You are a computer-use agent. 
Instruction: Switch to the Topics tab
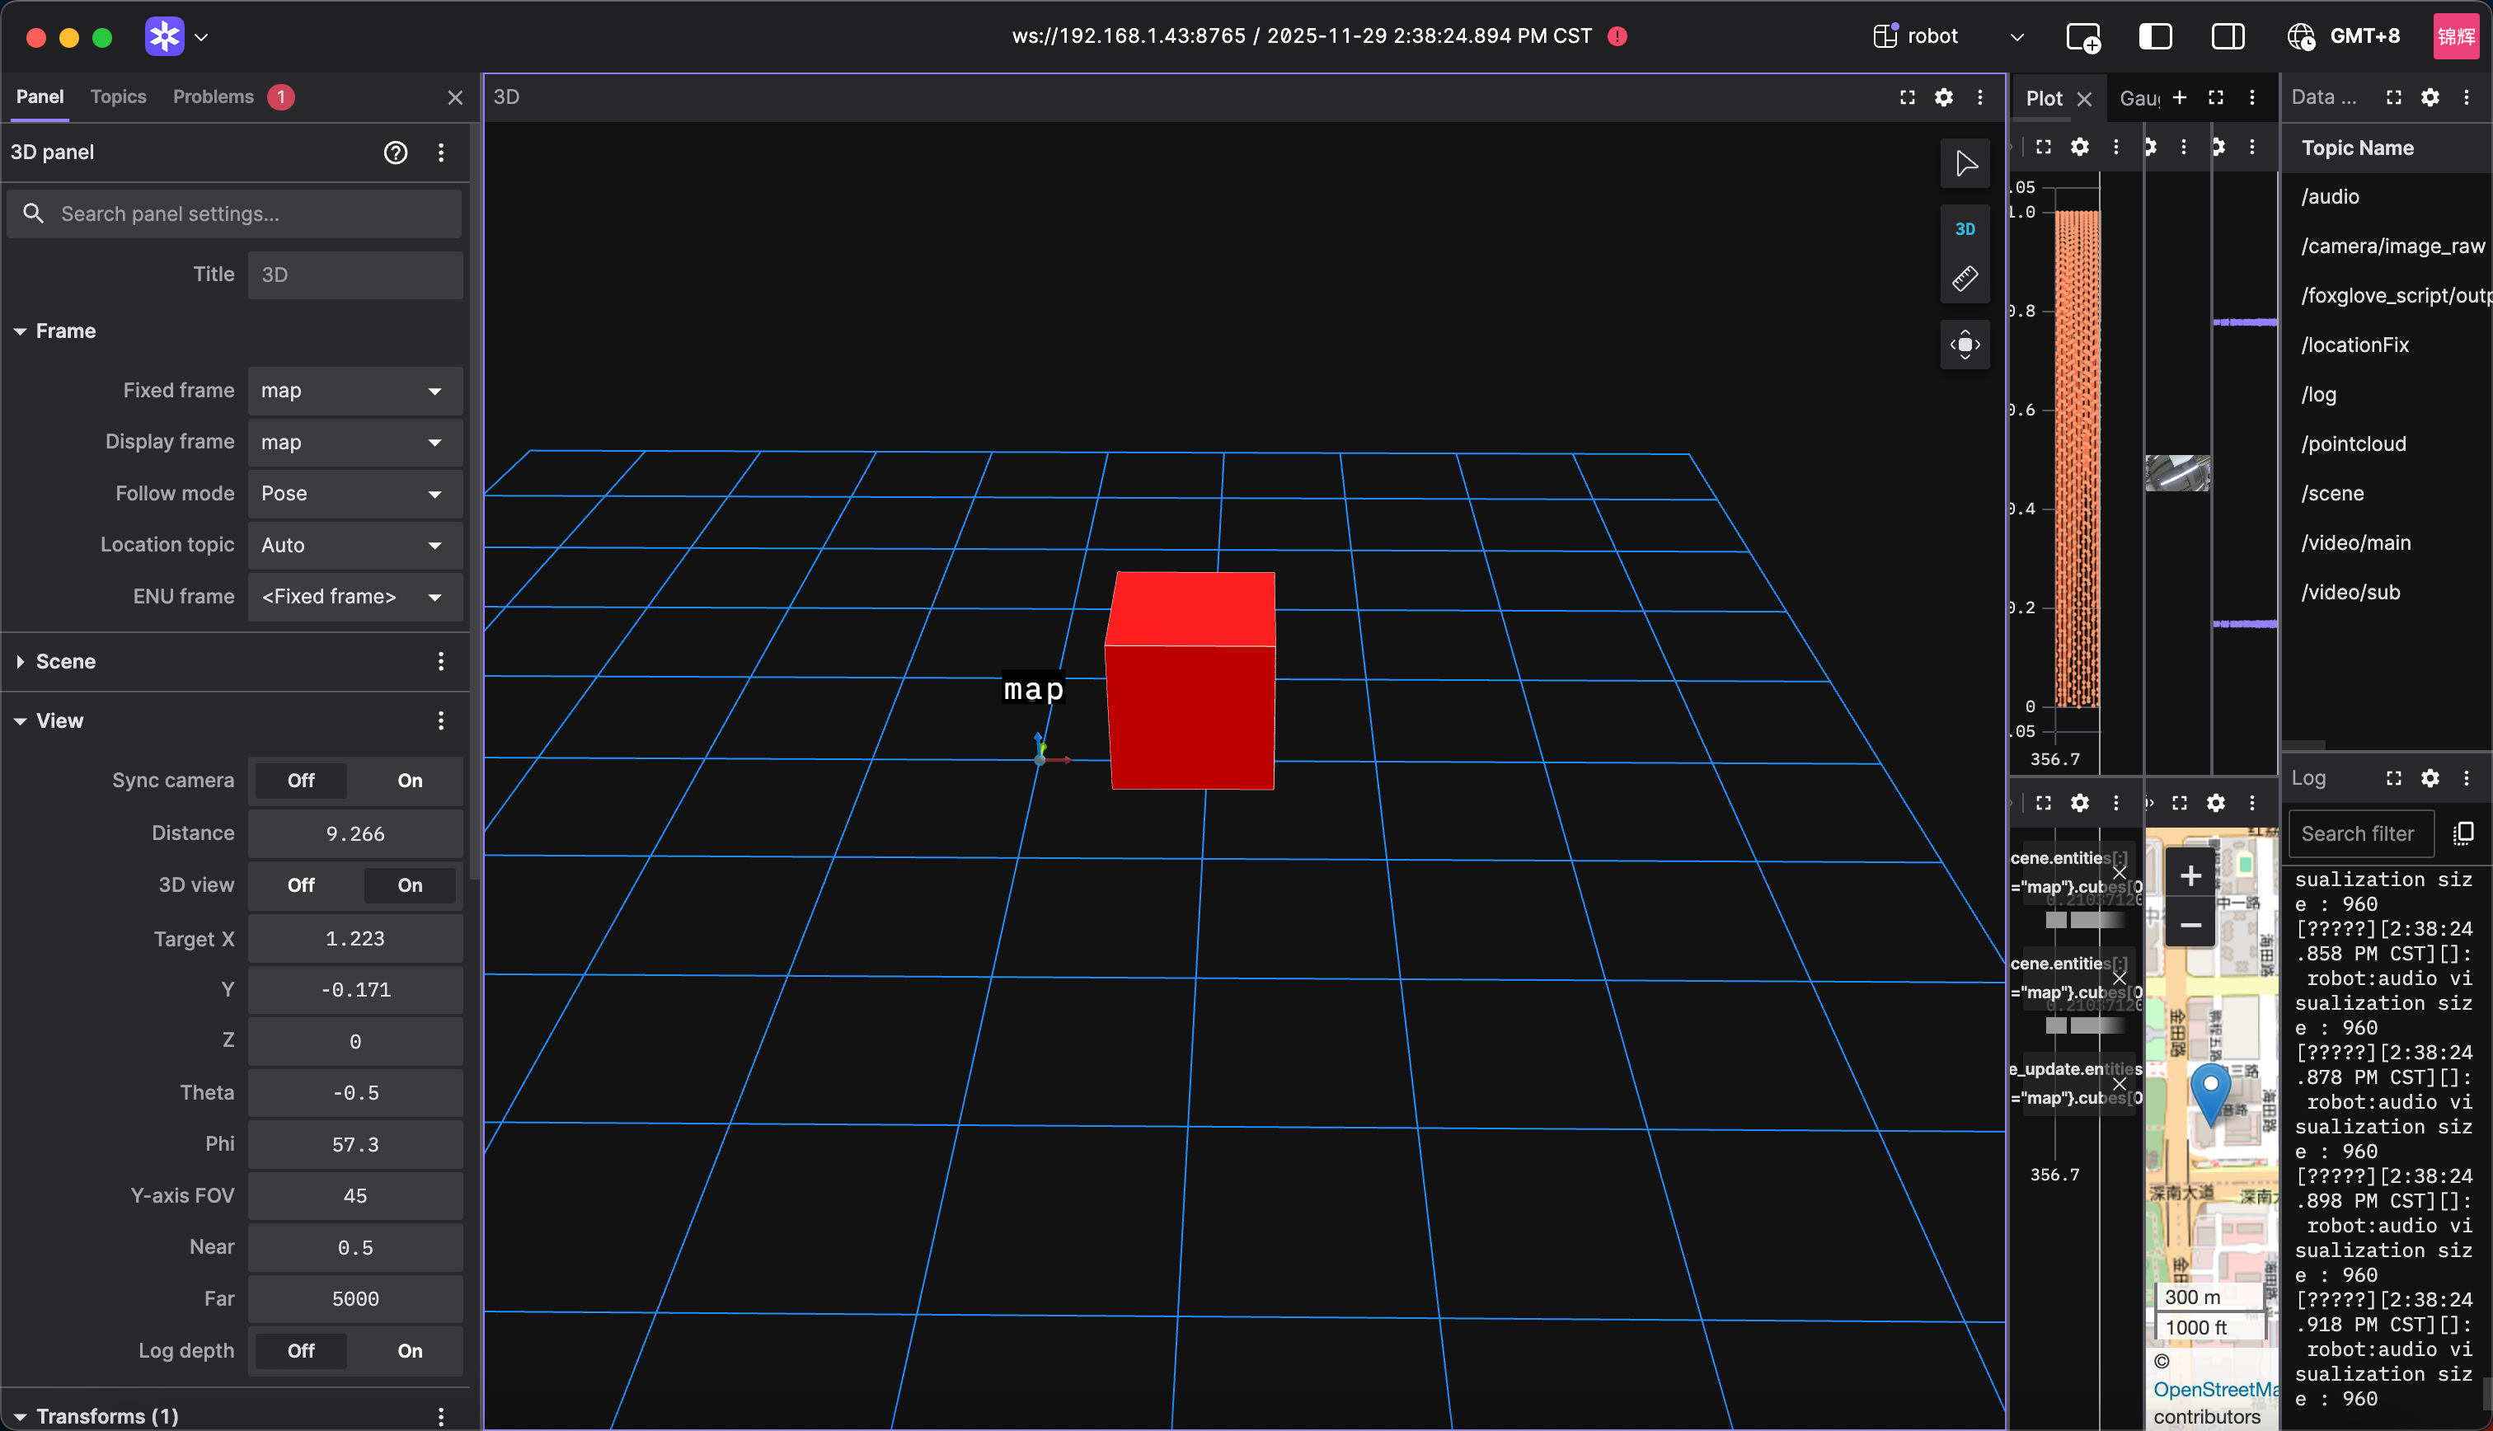tap(118, 96)
